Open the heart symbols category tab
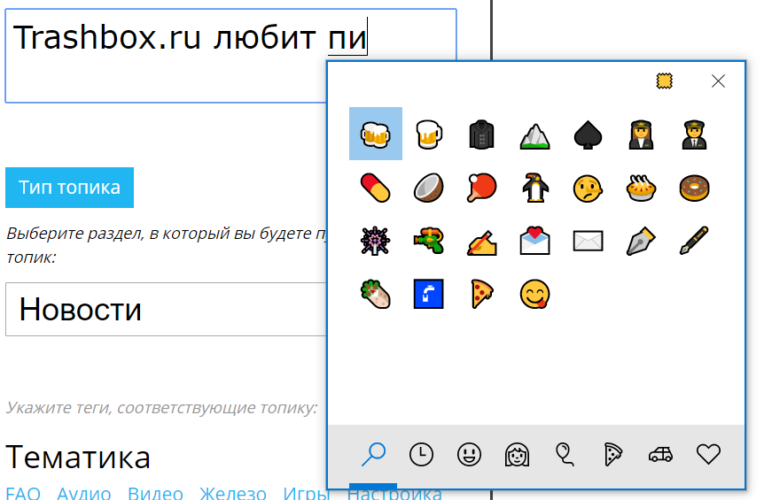Image resolution: width=764 pixels, height=500 pixels. (708, 454)
